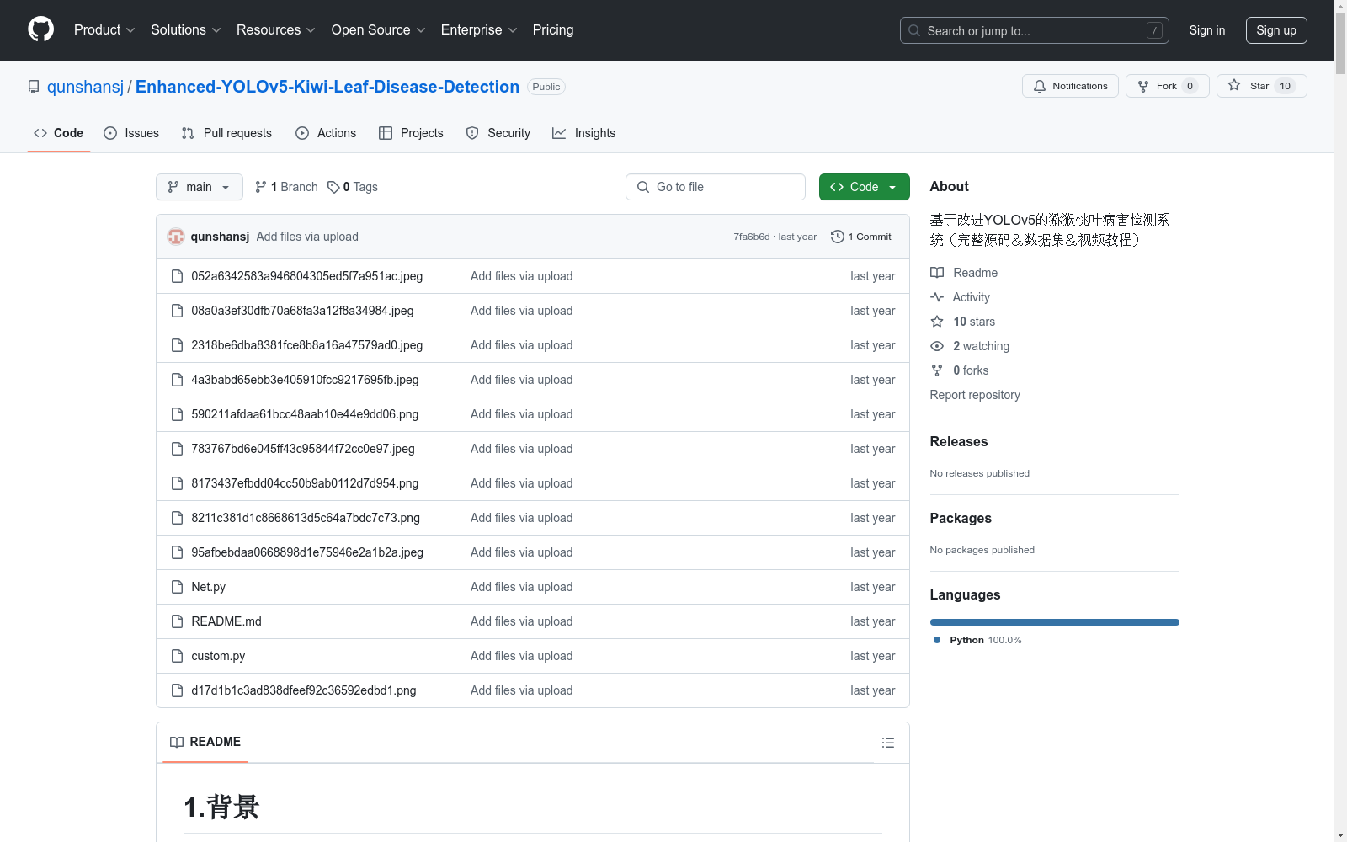This screenshot has width=1347, height=842.
Task: Open the Pricing page
Action: click(x=553, y=30)
